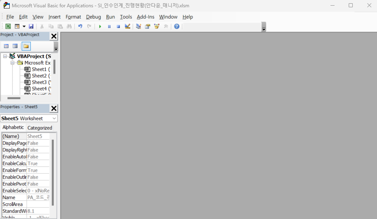Viewport: 377px width, 219px height.
Task: Click the Cut scissors icon
Action: 42,26
